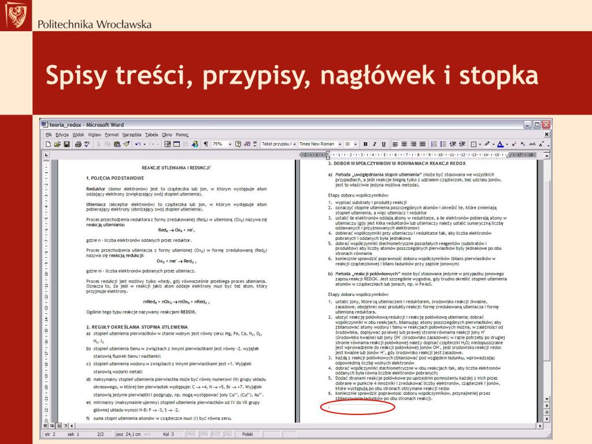
Task: Decrease paragraph indent
Action: click(x=453, y=144)
